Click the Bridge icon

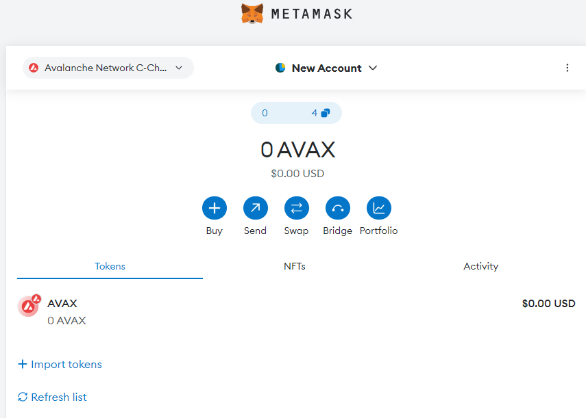338,208
